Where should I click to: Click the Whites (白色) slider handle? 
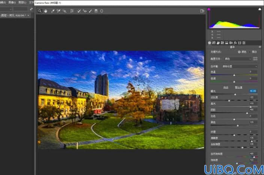(x=234, y=119)
